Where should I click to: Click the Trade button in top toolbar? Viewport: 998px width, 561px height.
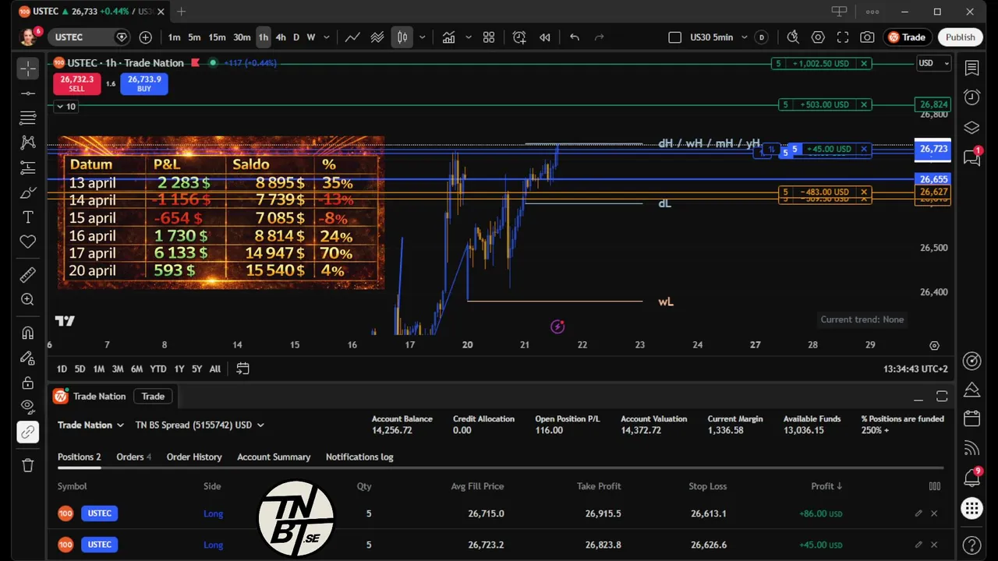click(907, 37)
